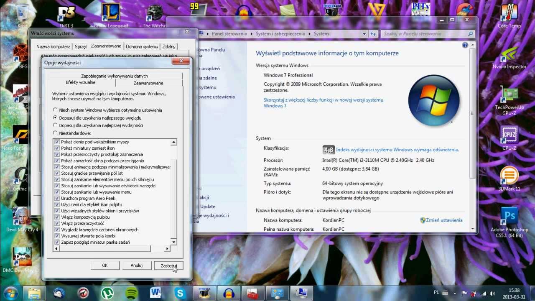Expand breadcrumb arrow after 'Panel sterowania'
Viewport: 535px width, 301px height.
coord(252,33)
